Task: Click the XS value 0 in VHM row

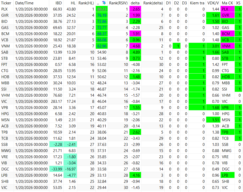Action: pos(240,95)
